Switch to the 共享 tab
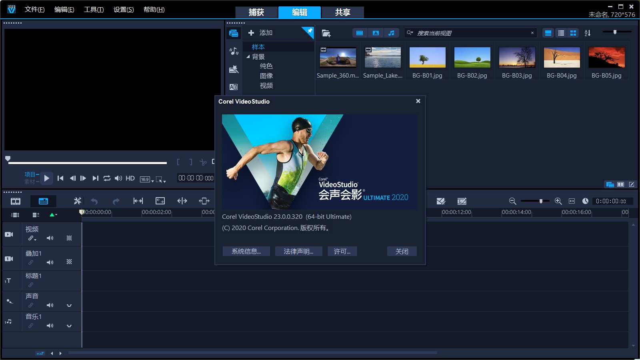 pos(342,12)
